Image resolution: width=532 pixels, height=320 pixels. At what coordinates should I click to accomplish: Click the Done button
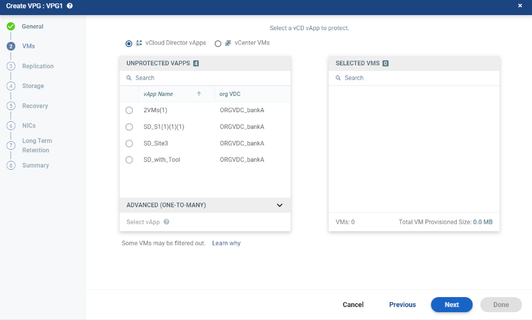pyautogui.click(x=501, y=304)
